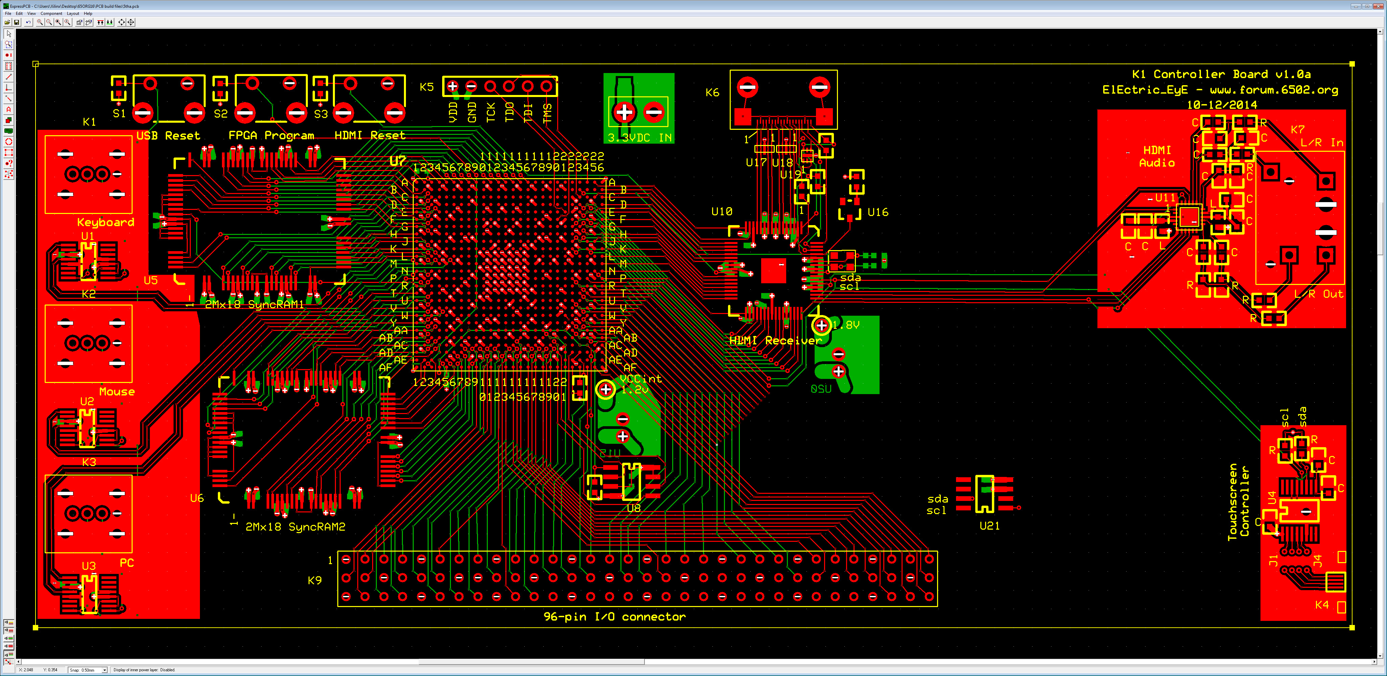Viewport: 1387px width, 676px height.
Task: Click the toggle snap-to-grid button
Action: click(x=8, y=662)
